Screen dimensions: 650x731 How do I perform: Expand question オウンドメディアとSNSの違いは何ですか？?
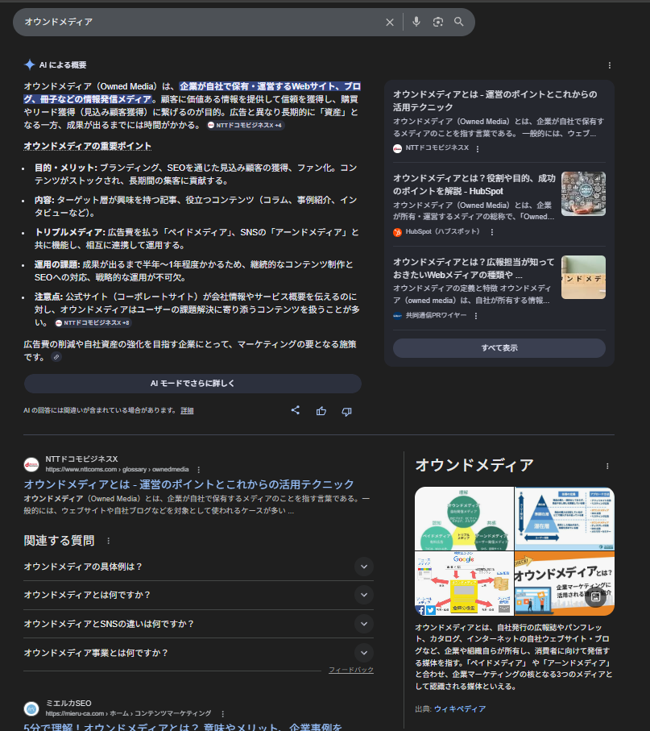pyautogui.click(x=364, y=624)
